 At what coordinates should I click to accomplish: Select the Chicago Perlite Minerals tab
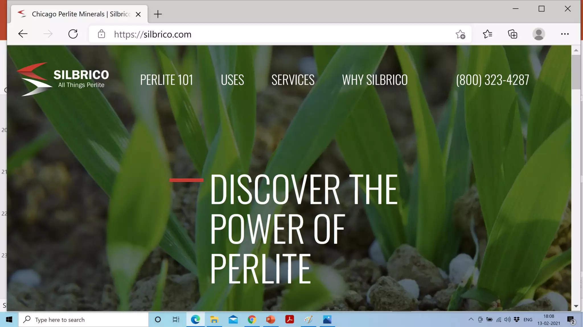tap(77, 14)
